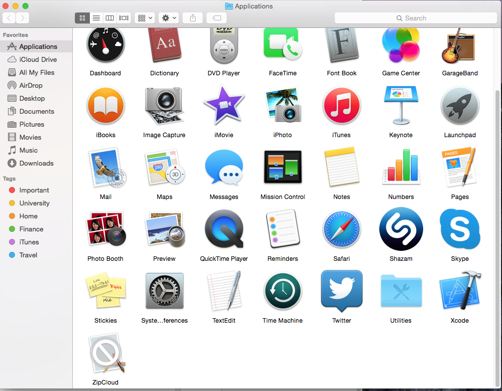This screenshot has height=391, width=502.
Task: Open the FaceTime app icon
Action: click(283, 44)
